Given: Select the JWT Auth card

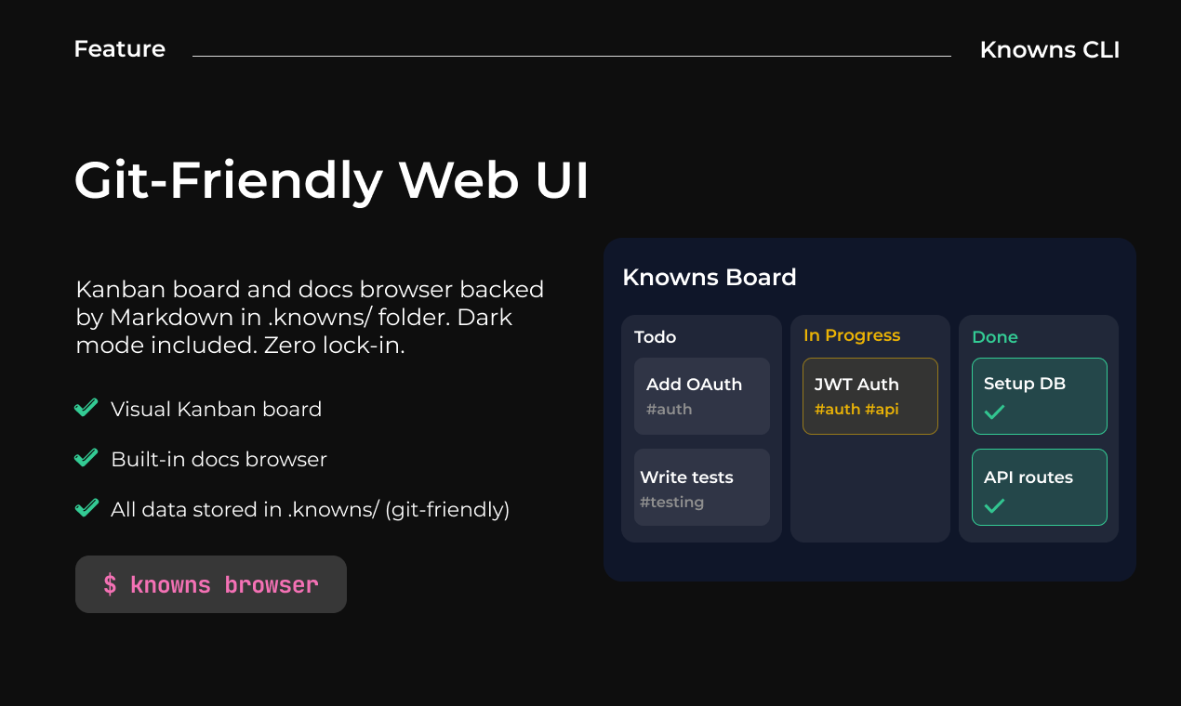Looking at the screenshot, I should click(869, 396).
